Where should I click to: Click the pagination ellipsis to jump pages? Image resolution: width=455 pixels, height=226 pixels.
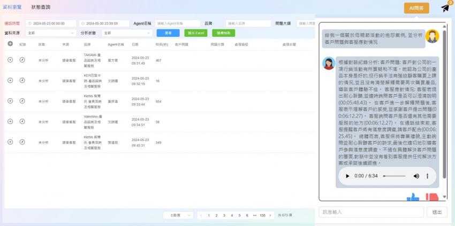tap(255, 215)
